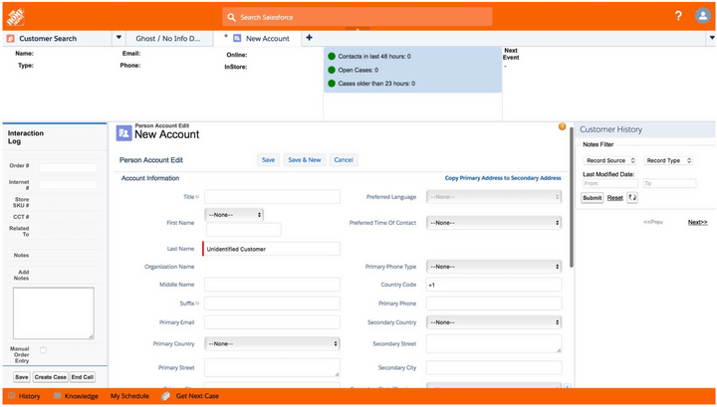Toggle the Manual Order Entry checkbox
Image resolution: width=717 pixels, height=407 pixels.
pyautogui.click(x=43, y=349)
